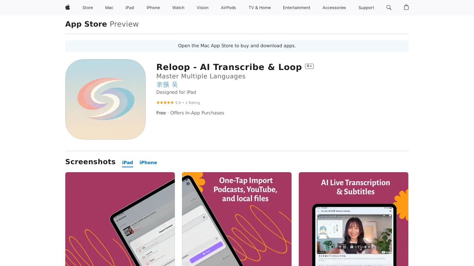Go to the Support page
The width and height of the screenshot is (474, 266).
366,8
